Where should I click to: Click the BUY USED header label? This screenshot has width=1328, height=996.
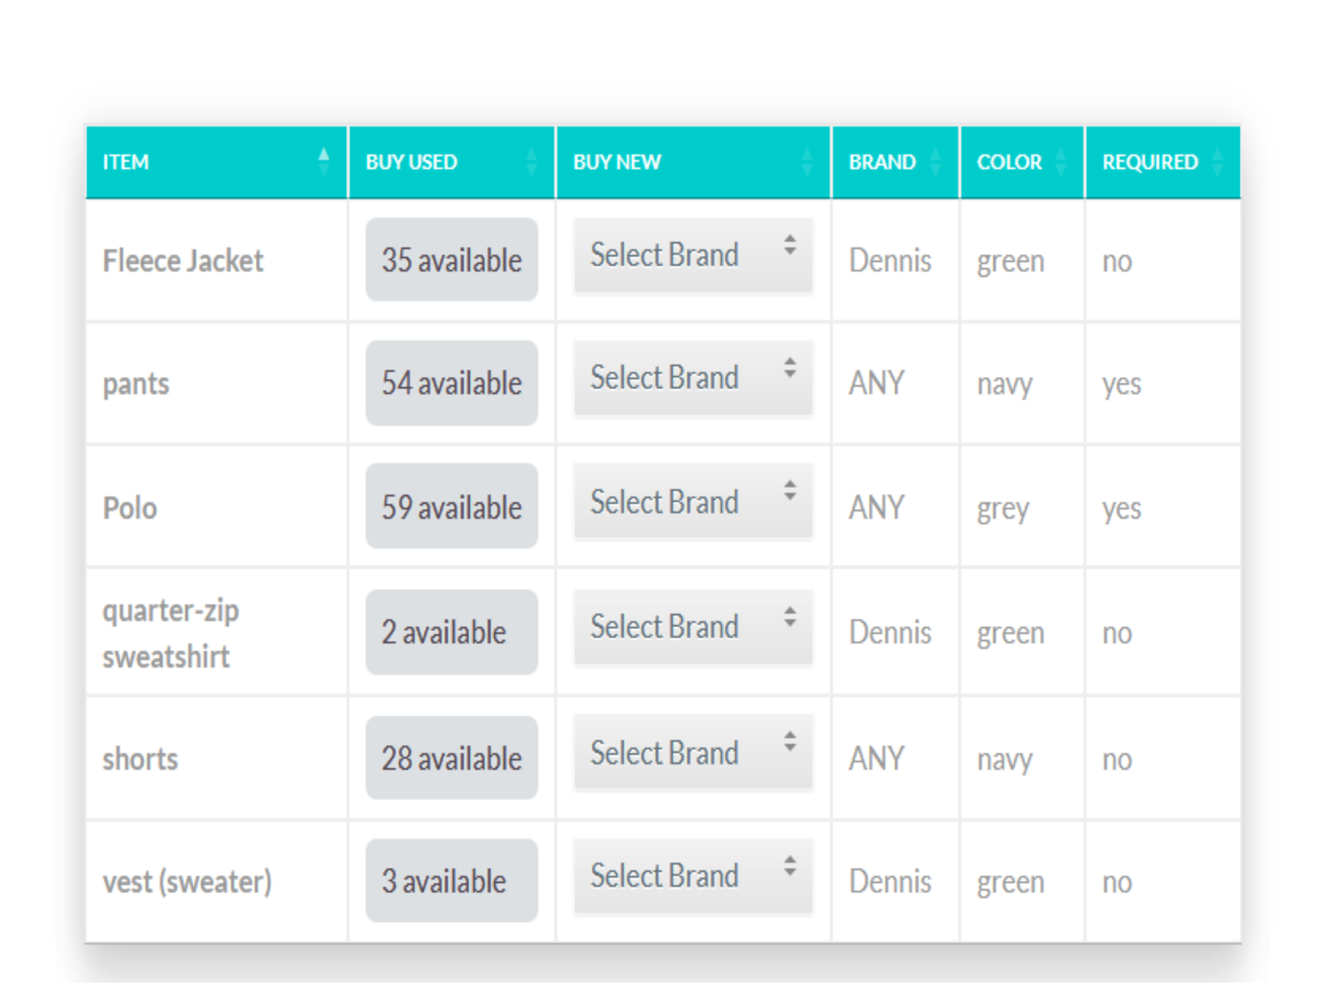point(411,162)
